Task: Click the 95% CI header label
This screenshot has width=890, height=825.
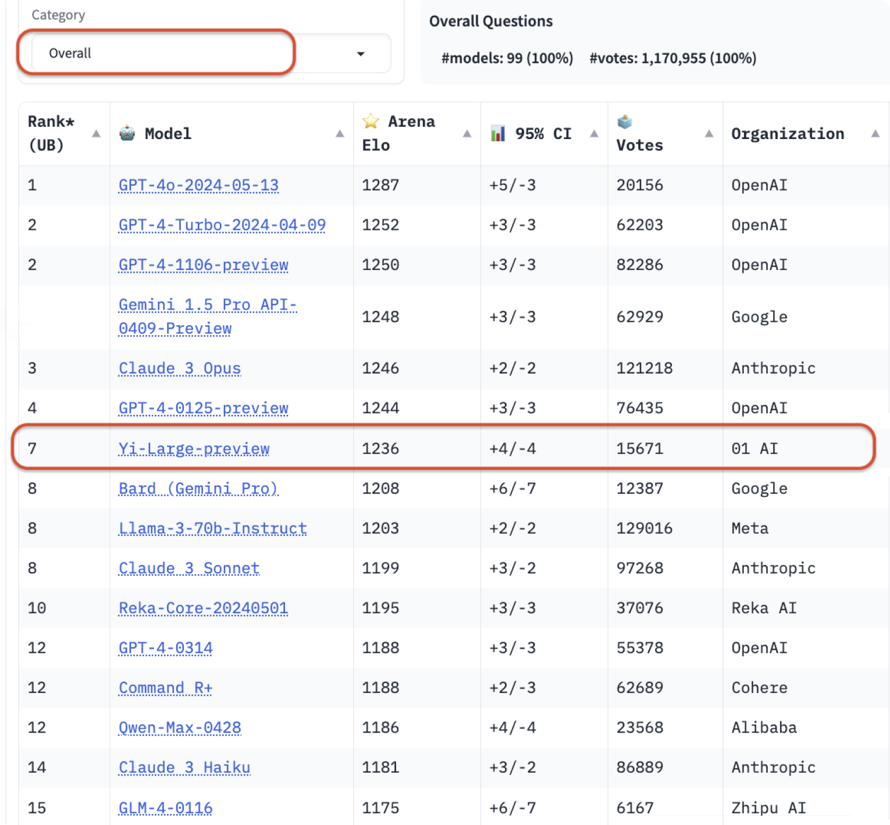Action: coord(543,134)
